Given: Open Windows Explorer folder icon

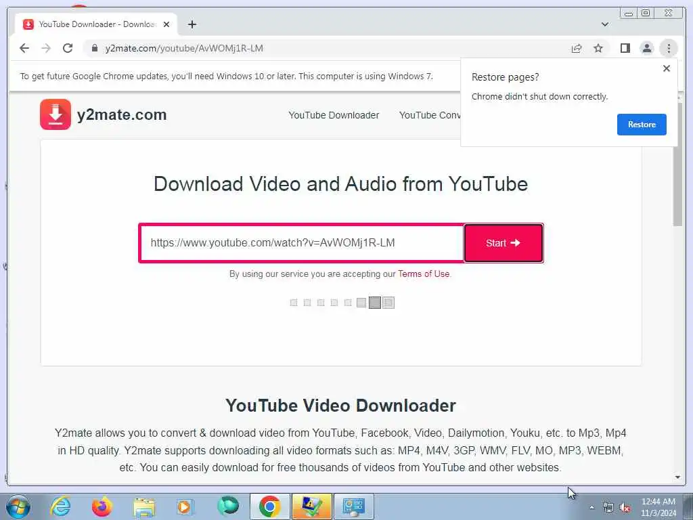Looking at the screenshot, I should [145, 508].
